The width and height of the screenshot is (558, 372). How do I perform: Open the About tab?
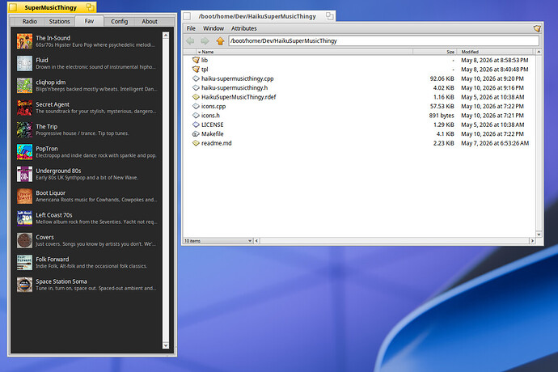150,21
